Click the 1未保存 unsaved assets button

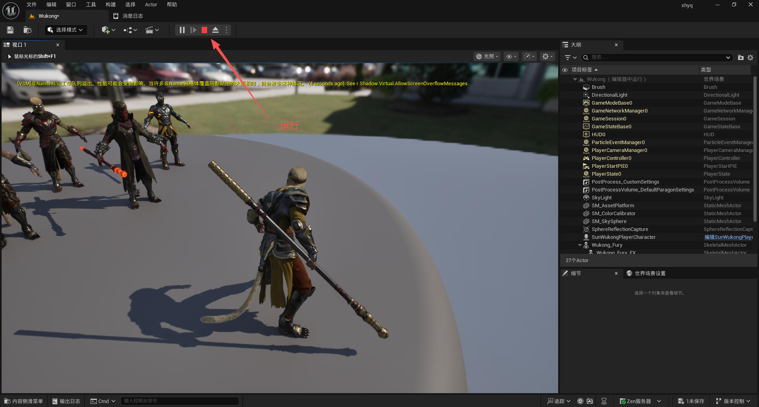(x=691, y=401)
